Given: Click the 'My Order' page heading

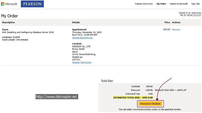Looking at the screenshot, I should (x=10, y=16).
